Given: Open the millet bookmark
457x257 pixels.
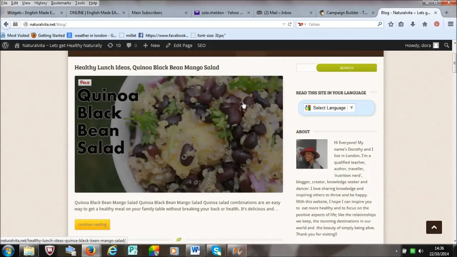Looking at the screenshot, I should tap(128, 35).
